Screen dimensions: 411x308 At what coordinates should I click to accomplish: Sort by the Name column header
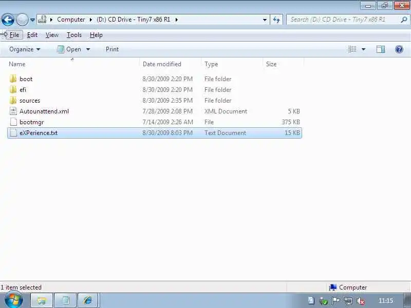pyautogui.click(x=72, y=64)
